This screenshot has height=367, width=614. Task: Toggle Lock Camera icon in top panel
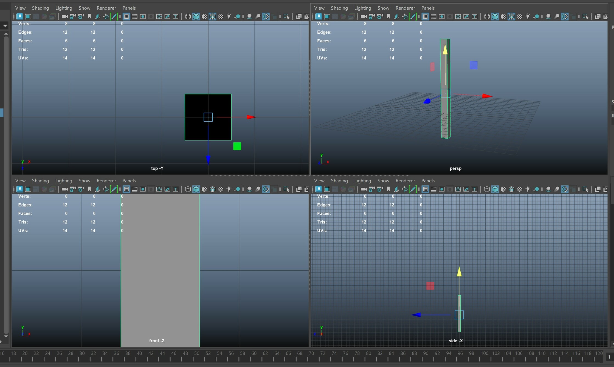[x=73, y=16]
